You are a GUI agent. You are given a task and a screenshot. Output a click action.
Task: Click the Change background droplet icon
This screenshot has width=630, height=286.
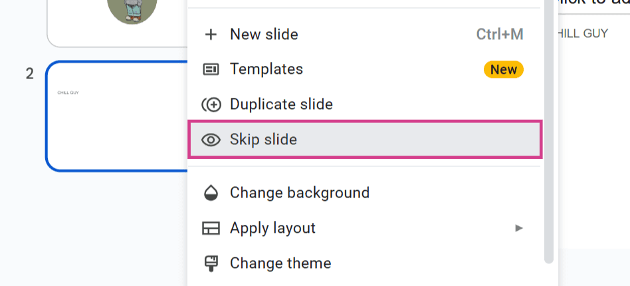tap(211, 193)
